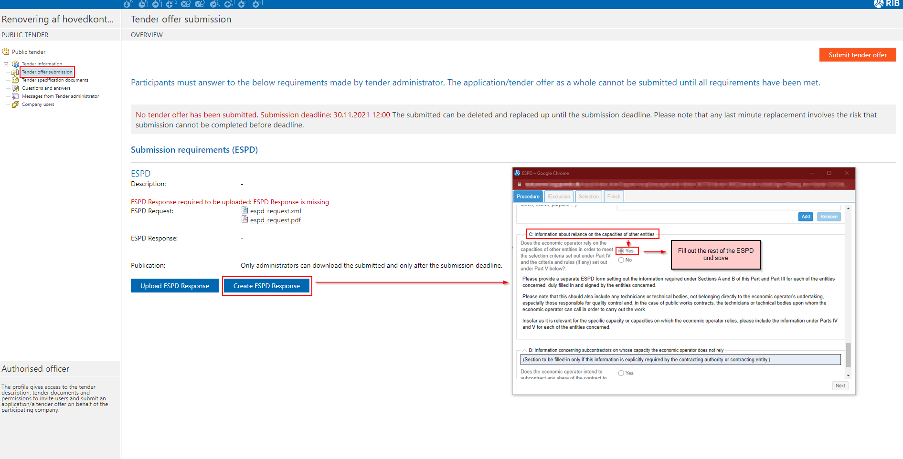Click the Tender specification documents folder icon
This screenshot has height=459, width=903.
point(15,80)
